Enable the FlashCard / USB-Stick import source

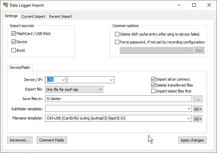click(13, 34)
